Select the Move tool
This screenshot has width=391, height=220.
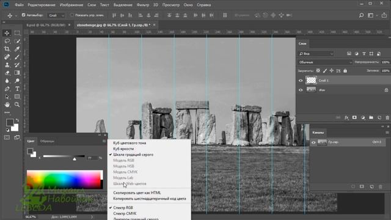tap(7, 33)
